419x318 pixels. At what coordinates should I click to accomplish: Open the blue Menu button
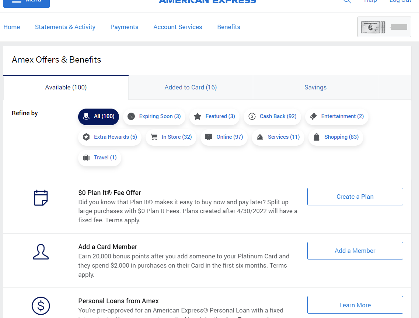click(27, 2)
